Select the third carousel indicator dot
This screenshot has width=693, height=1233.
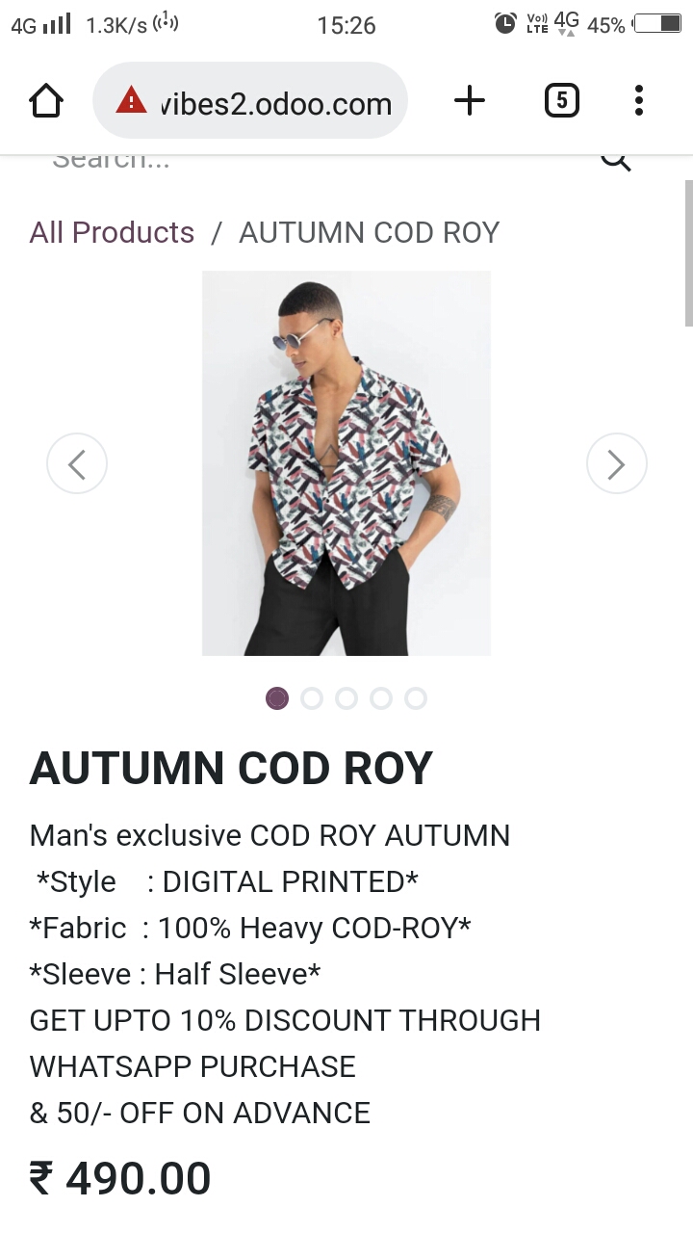[x=346, y=698]
